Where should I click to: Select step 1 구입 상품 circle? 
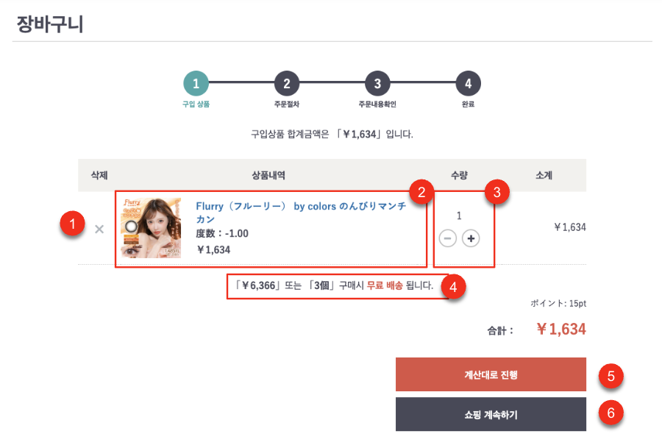coord(196,84)
